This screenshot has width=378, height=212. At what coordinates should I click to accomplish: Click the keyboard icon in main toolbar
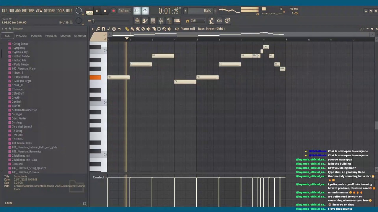177,21
